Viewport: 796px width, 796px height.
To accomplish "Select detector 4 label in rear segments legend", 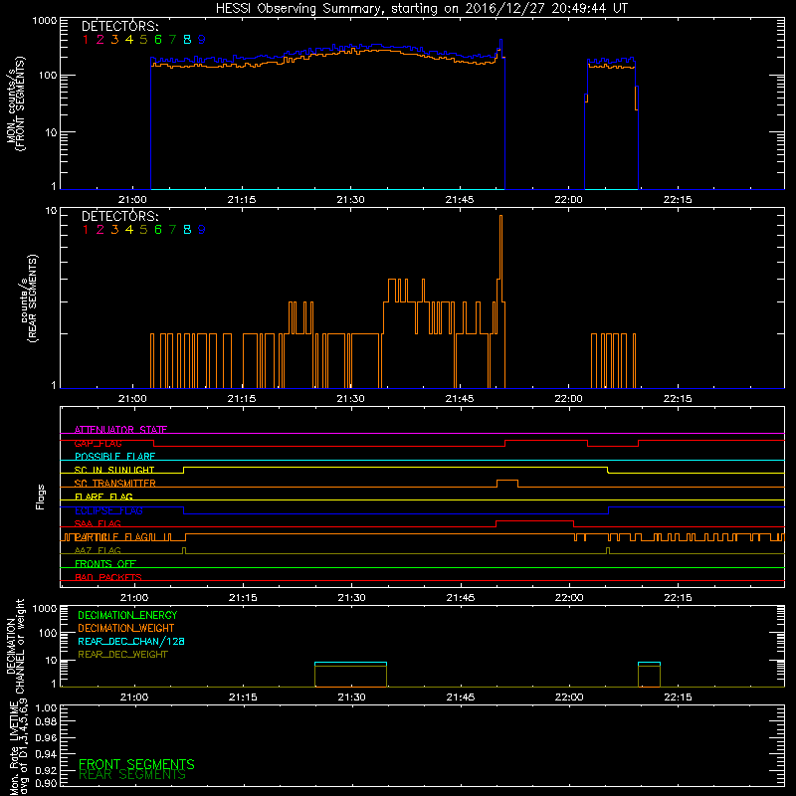I will coord(129,230).
